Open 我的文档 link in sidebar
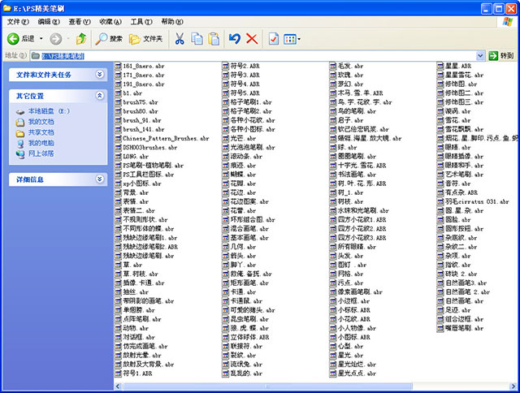 point(41,122)
